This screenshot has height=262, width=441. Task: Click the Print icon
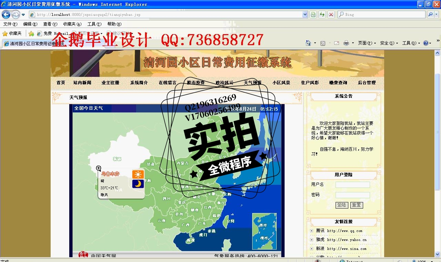pyautogui.click(x=346, y=43)
